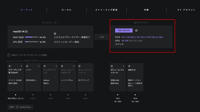Open the ストリーミング配信 tab

coord(106,10)
